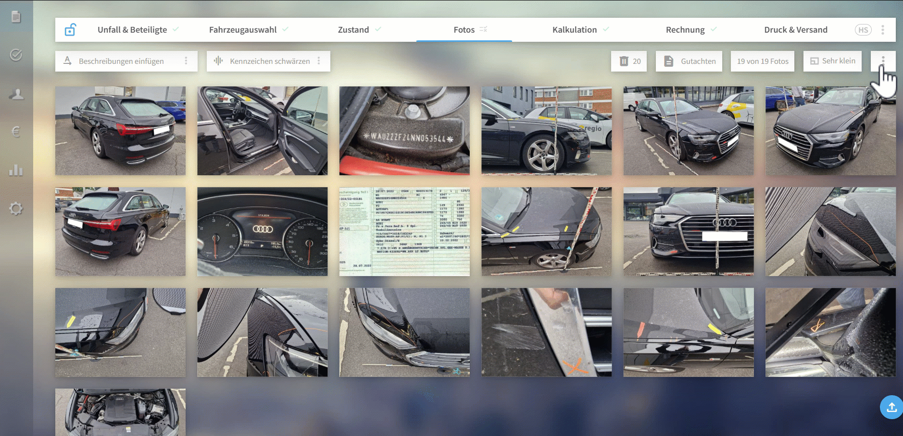This screenshot has height=436, width=903.
Task: Click the waveform icon for Kennzeichen schwärzen
Action: 218,61
